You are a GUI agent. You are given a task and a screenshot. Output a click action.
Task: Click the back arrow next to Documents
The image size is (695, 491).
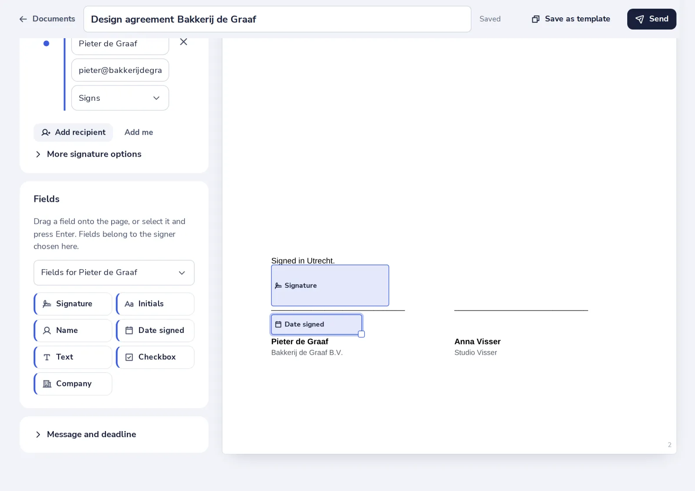coord(23,19)
